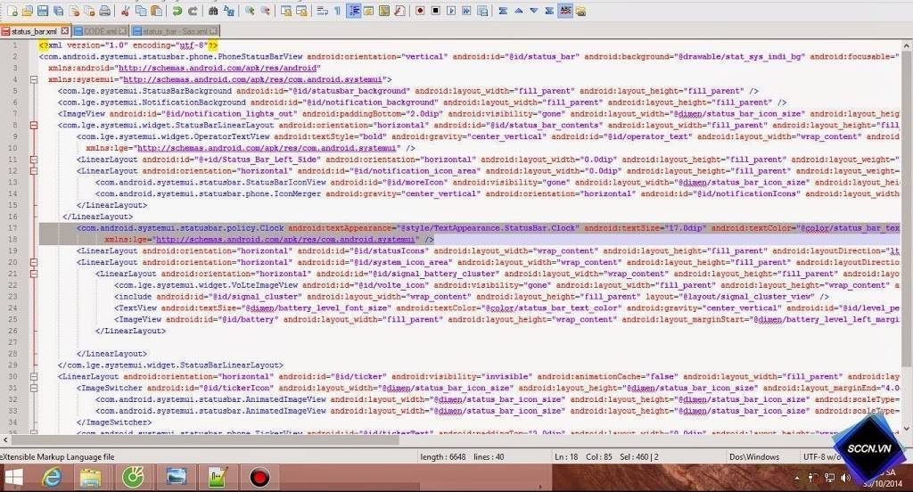Screen dimensions: 913x492
Task: Toggle the ABC spell-check button
Action: tap(564, 11)
